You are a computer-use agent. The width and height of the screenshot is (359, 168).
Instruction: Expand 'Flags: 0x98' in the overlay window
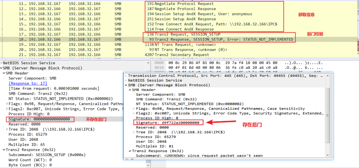click(134, 109)
